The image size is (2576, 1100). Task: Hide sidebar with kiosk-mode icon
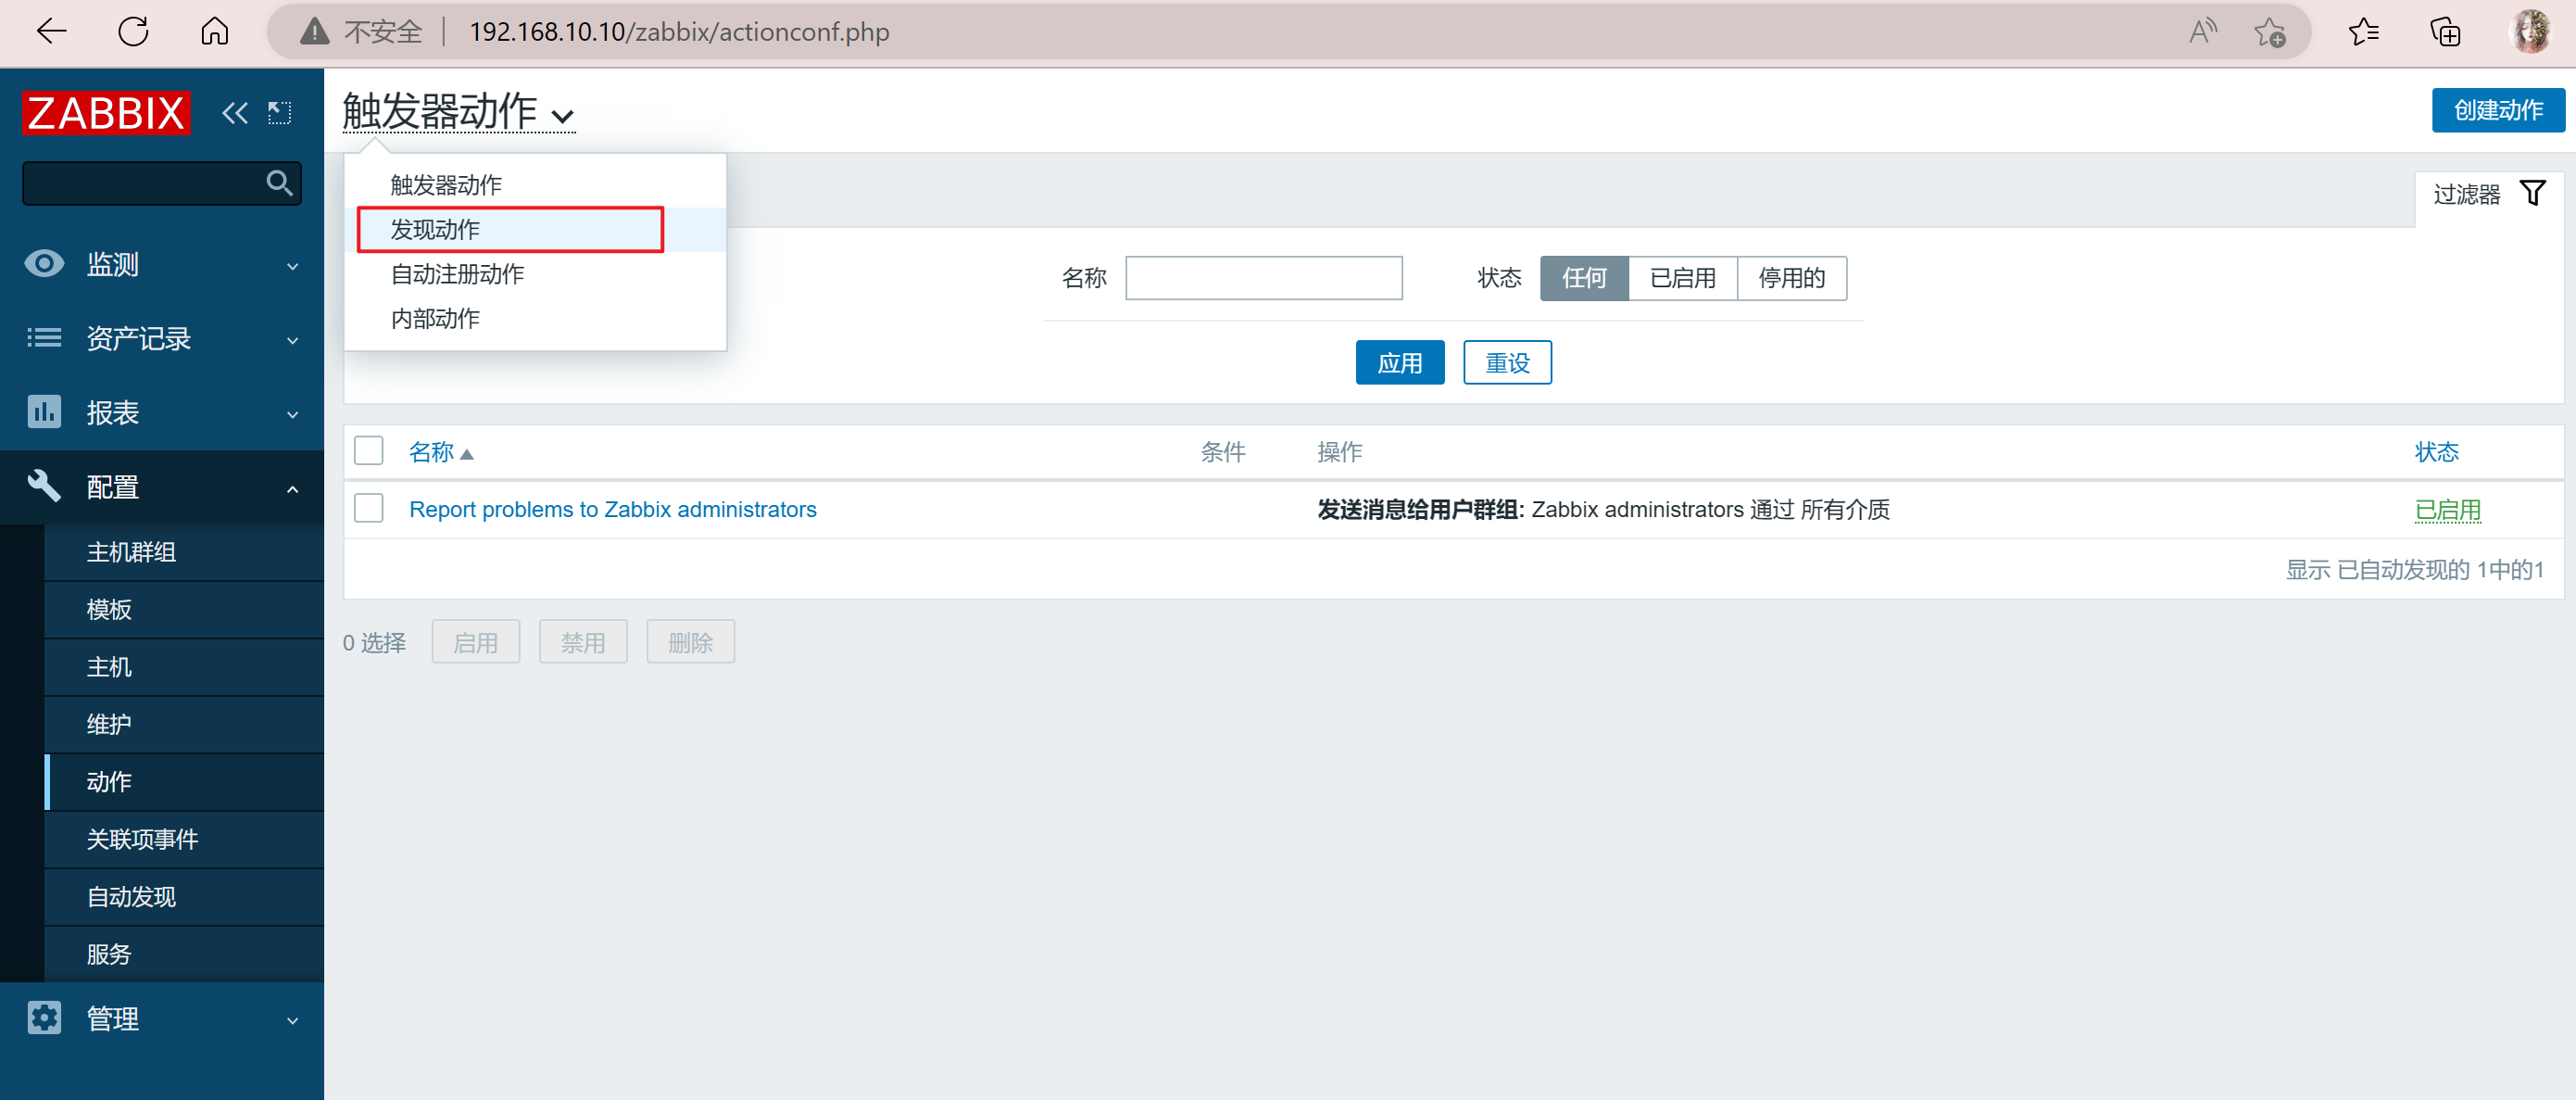pyautogui.click(x=280, y=113)
